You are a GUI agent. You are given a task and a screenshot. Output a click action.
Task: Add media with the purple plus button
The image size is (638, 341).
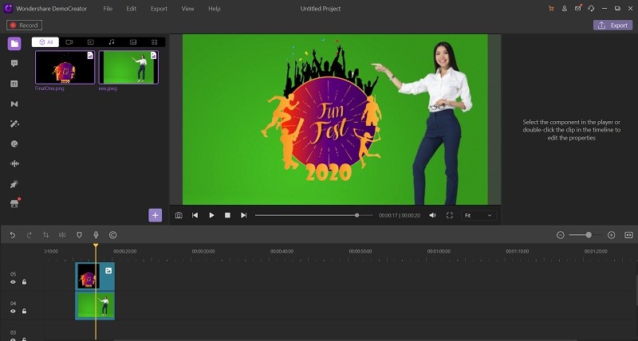[155, 215]
